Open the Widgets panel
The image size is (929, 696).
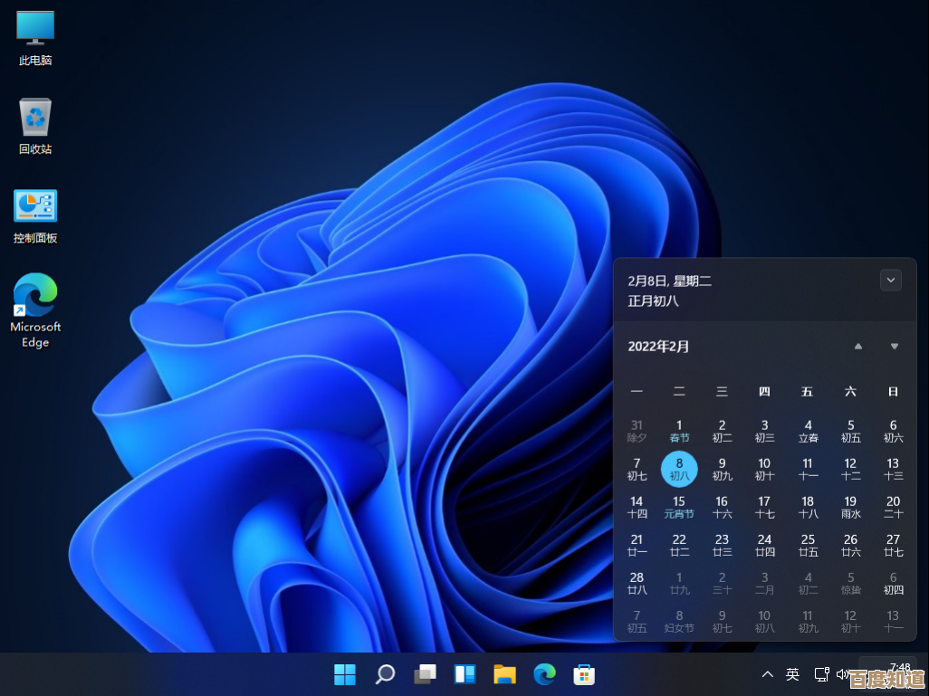coord(464,674)
